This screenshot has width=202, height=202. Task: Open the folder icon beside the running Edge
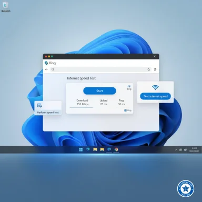(x=102, y=149)
